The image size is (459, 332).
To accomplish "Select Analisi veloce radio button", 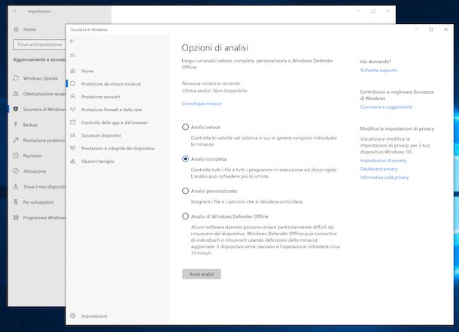I will coord(185,127).
